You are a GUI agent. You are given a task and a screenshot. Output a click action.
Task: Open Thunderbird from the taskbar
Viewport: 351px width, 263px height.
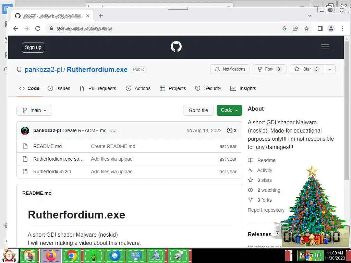pos(114,256)
